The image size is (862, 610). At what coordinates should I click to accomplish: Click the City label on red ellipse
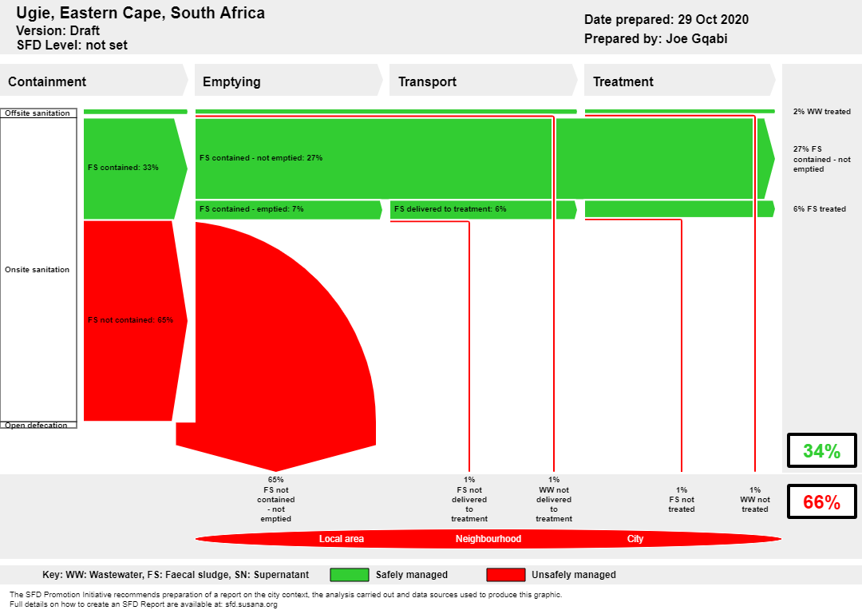(x=635, y=538)
